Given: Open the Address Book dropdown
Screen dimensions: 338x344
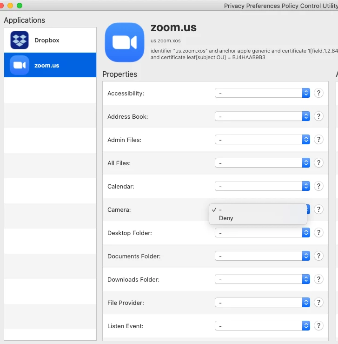Looking at the screenshot, I should (262, 116).
